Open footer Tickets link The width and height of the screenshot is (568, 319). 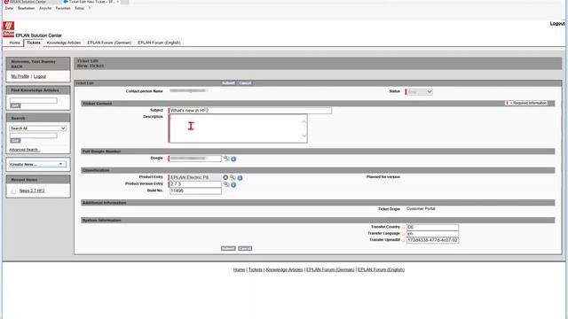pyautogui.click(x=256, y=269)
